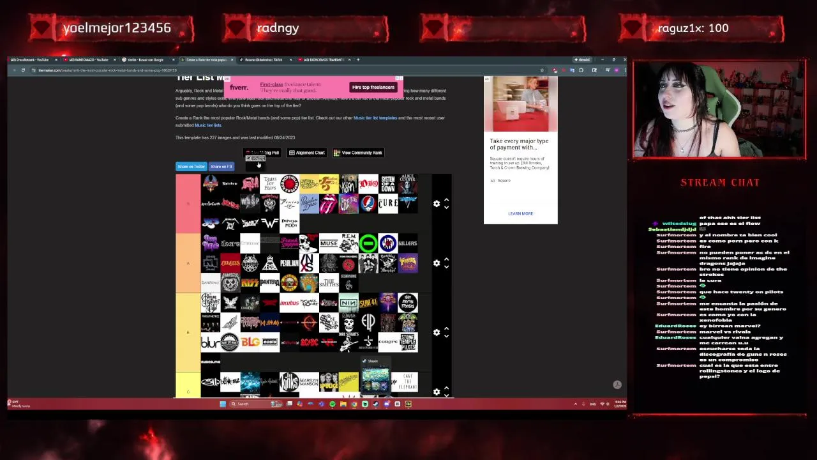The width and height of the screenshot is (817, 460).
Task: Select the Korn tile
Action: [349, 184]
